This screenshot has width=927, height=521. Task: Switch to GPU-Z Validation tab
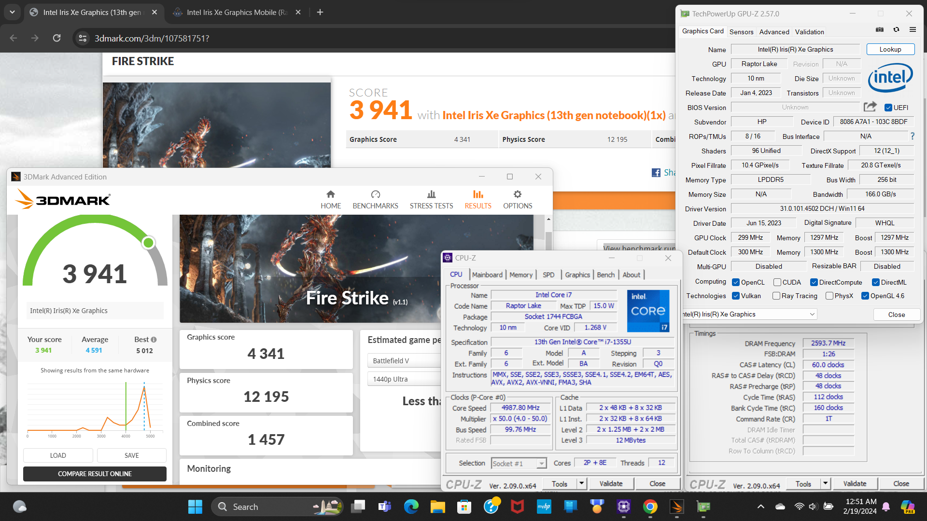810,32
